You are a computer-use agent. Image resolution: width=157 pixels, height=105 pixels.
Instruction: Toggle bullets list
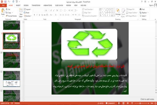61,10
